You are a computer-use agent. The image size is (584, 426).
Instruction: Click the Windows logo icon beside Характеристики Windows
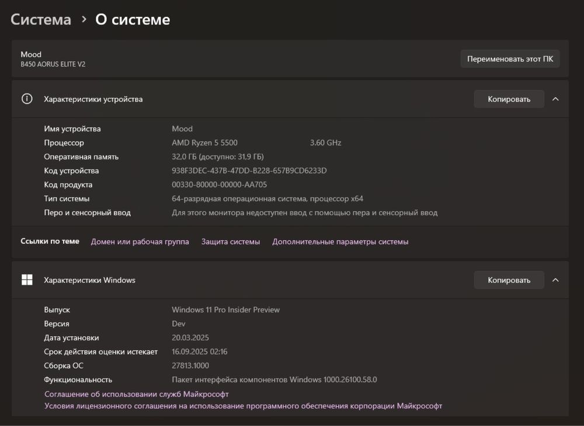[x=27, y=279]
